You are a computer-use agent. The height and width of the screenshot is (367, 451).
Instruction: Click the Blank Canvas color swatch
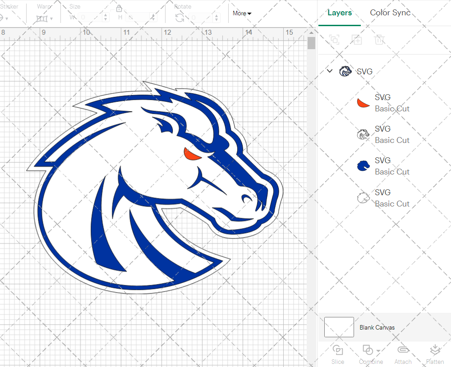(x=339, y=327)
